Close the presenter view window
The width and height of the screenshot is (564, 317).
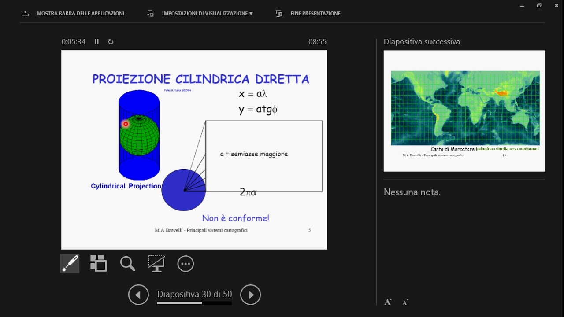pyautogui.click(x=557, y=5)
